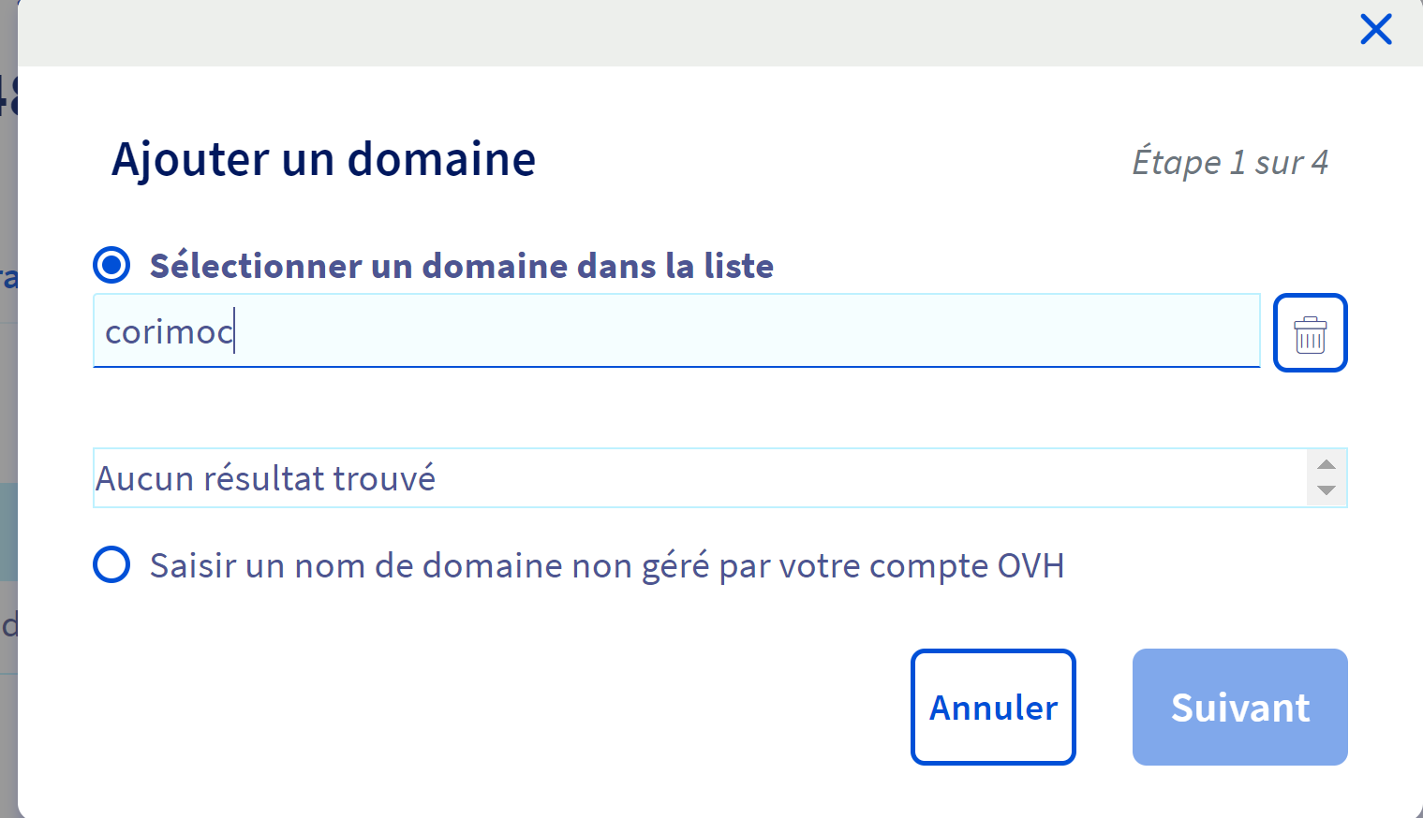Enable the "Saisir un nom de domaine" radio button

[x=111, y=565]
